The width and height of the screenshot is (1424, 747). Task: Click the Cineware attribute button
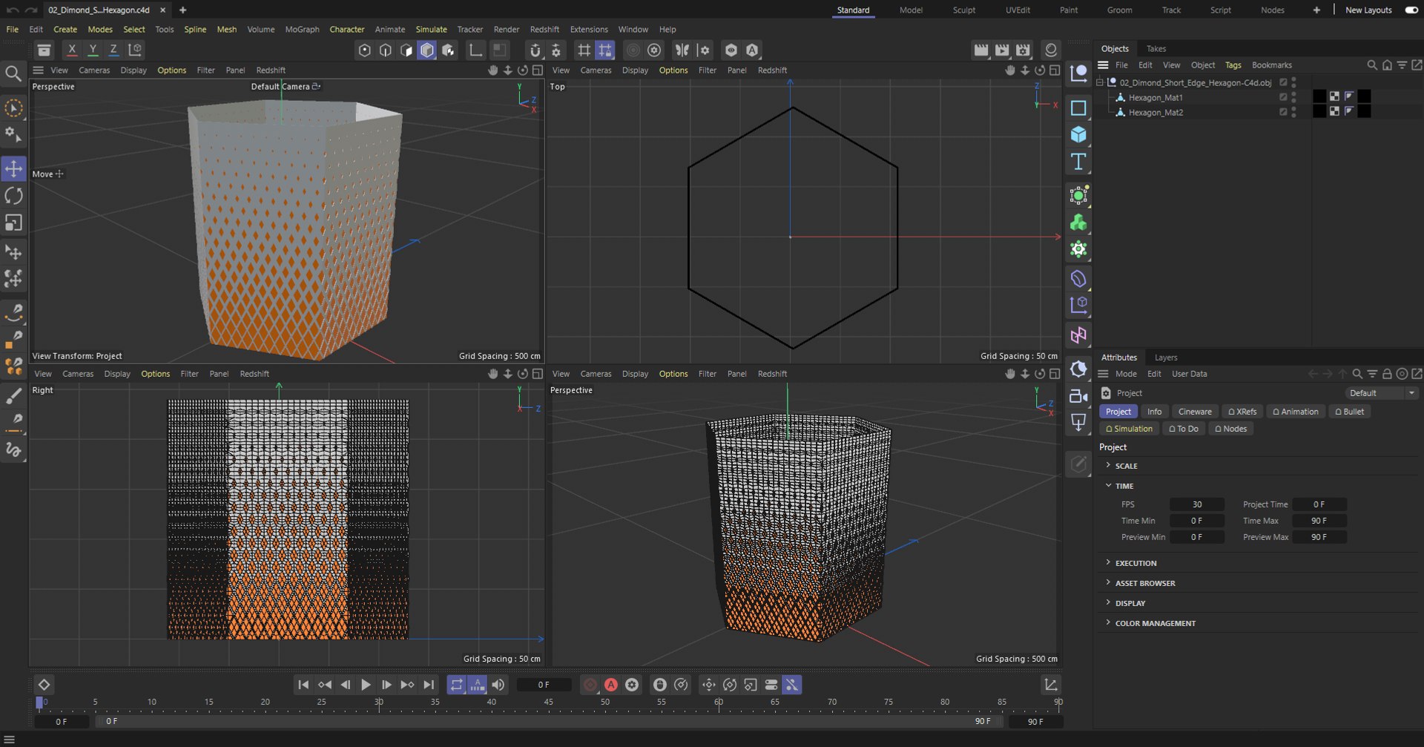(1195, 412)
